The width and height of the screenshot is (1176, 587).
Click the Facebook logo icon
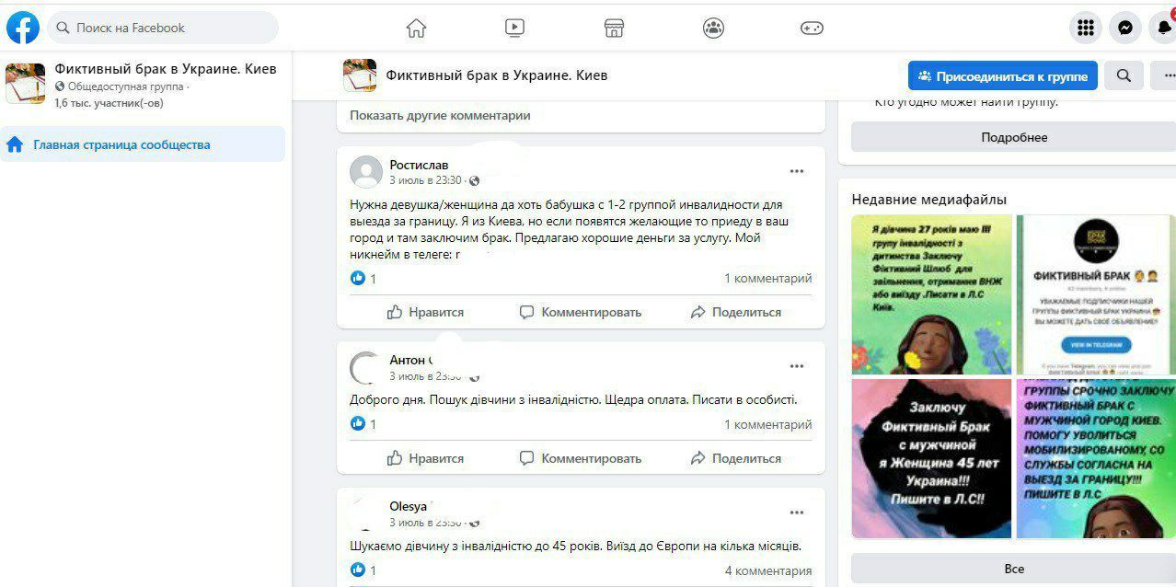(x=23, y=28)
